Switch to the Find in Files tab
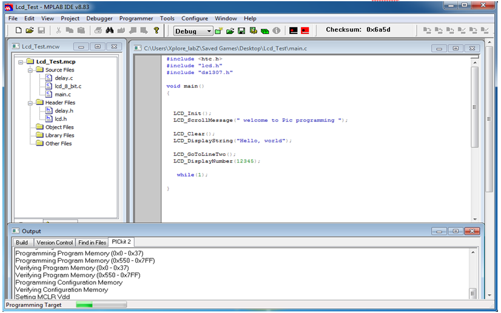This screenshot has width=501, height=313. tap(92, 243)
